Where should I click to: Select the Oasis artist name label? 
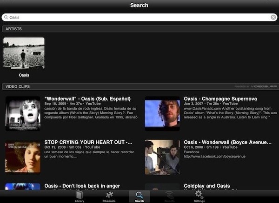coord(24,75)
